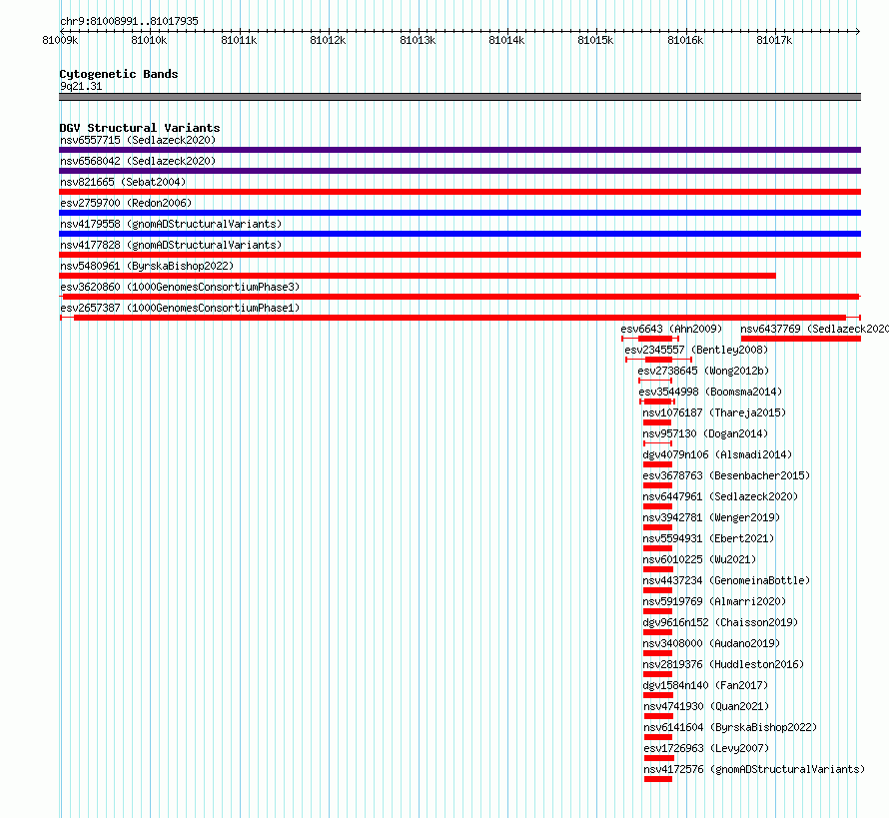The width and height of the screenshot is (889, 818).
Task: Click the blue bar of nsv4179558
Action: coord(459,234)
